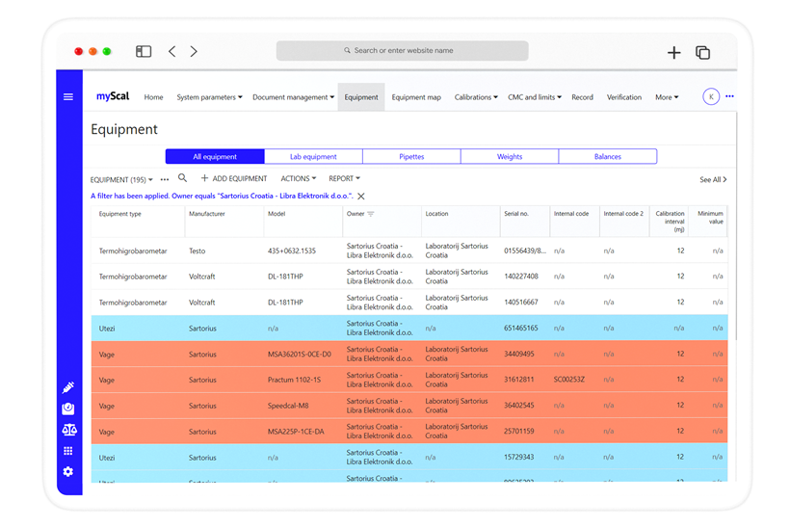Open the Equipment map menu item
Screen dimensions: 790x527
click(x=416, y=97)
